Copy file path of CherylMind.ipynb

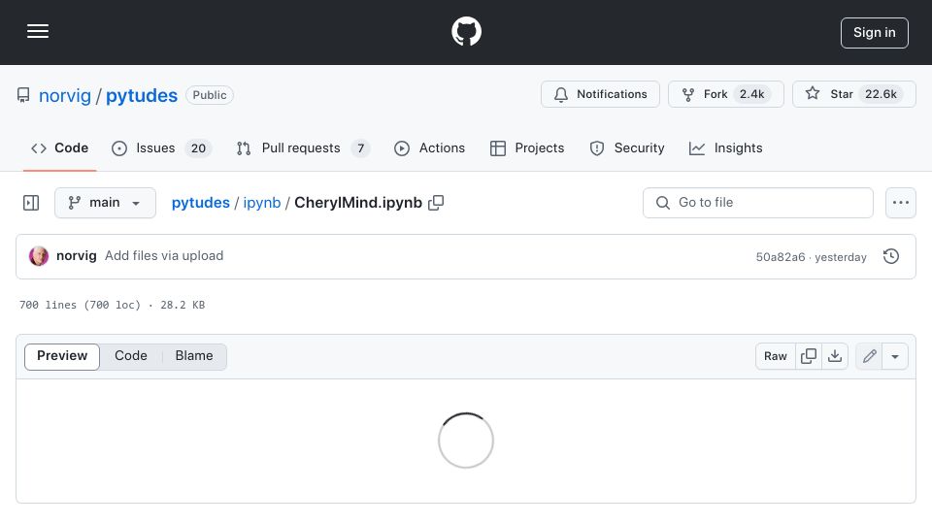tap(436, 203)
